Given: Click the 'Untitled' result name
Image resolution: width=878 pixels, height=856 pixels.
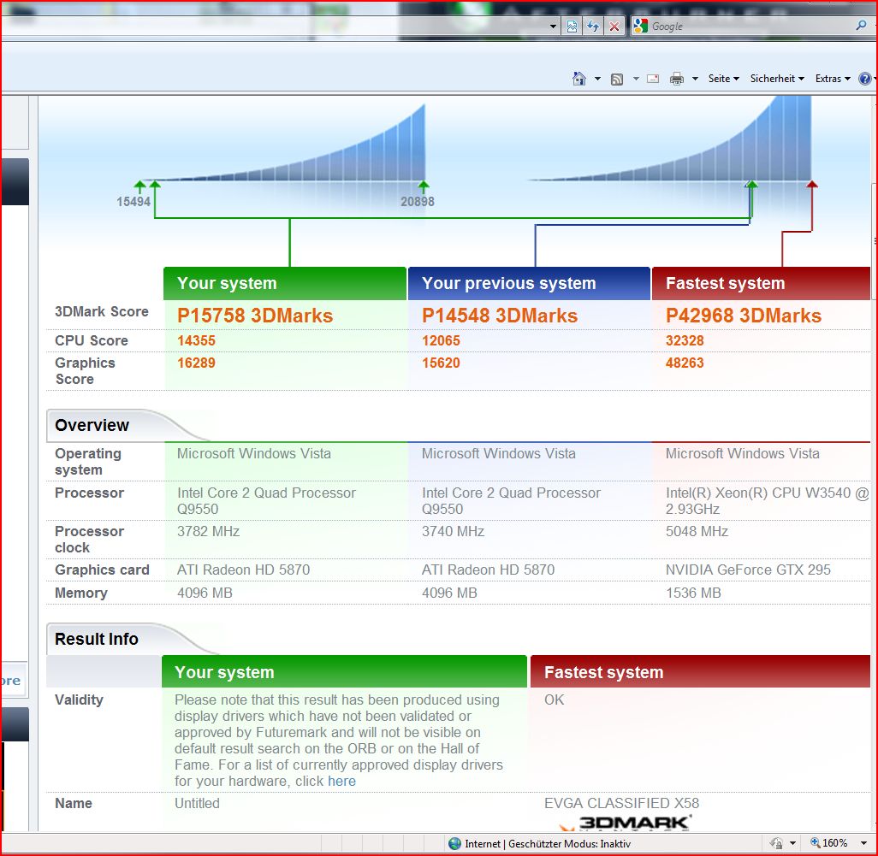Looking at the screenshot, I should tap(197, 804).
